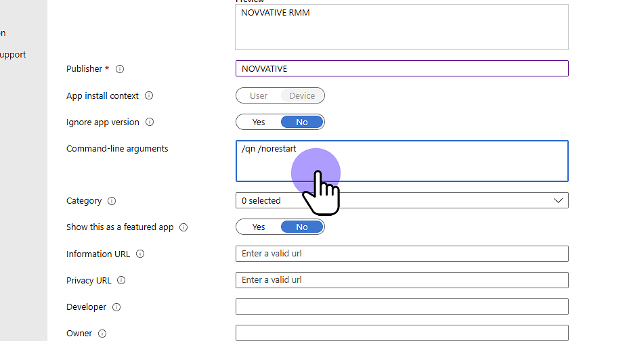The width and height of the screenshot is (629, 341).
Task: Focus the Publisher field containing NOVVATIVE
Action: tap(402, 68)
